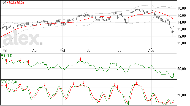Screen dimensions: 190x106
Task: Click the ING+BOL(20;2) chart title
Action: (x=12, y=3)
